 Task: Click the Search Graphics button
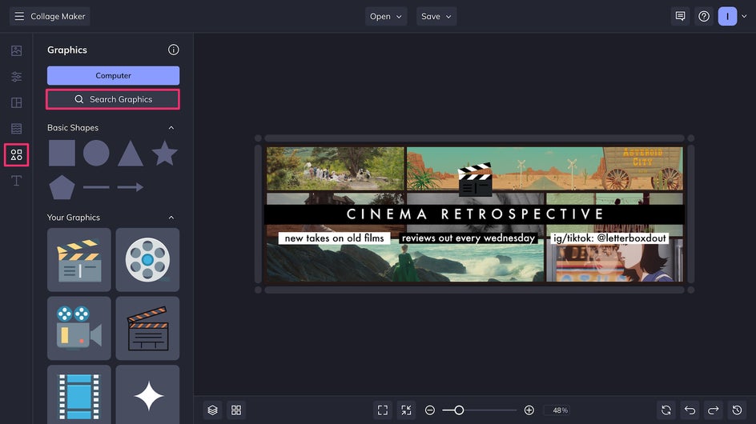(x=113, y=99)
